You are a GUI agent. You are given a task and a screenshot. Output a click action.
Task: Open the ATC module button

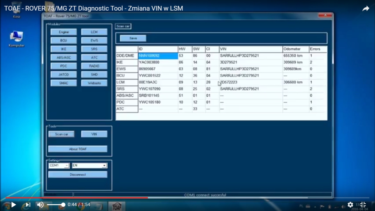pos(94,58)
